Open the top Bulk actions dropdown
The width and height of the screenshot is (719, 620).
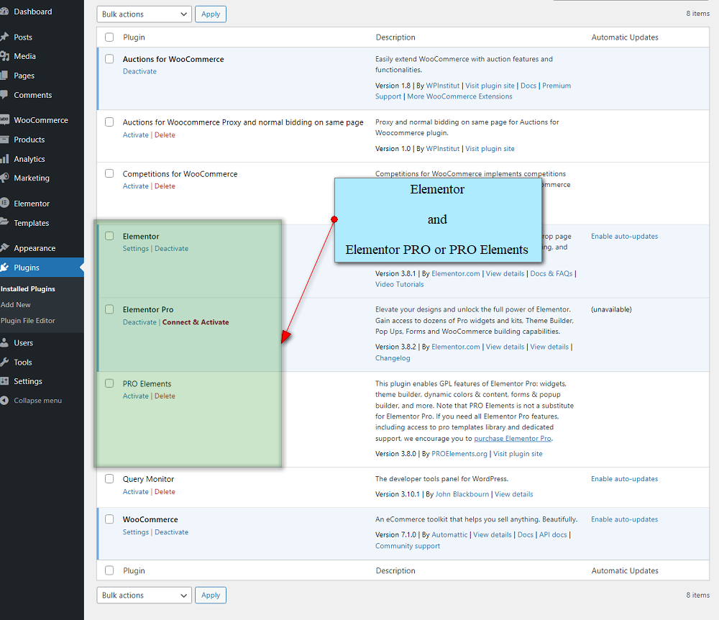pyautogui.click(x=144, y=14)
